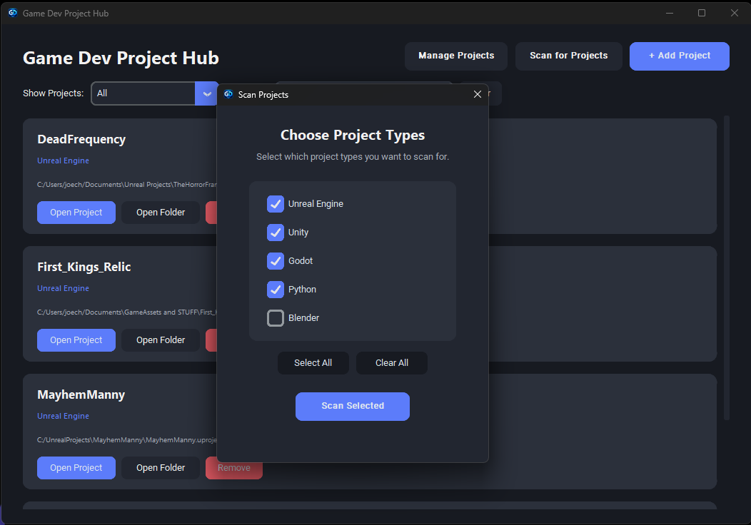The image size is (751, 525).
Task: Enable the Blender checkbox
Action: (x=276, y=317)
